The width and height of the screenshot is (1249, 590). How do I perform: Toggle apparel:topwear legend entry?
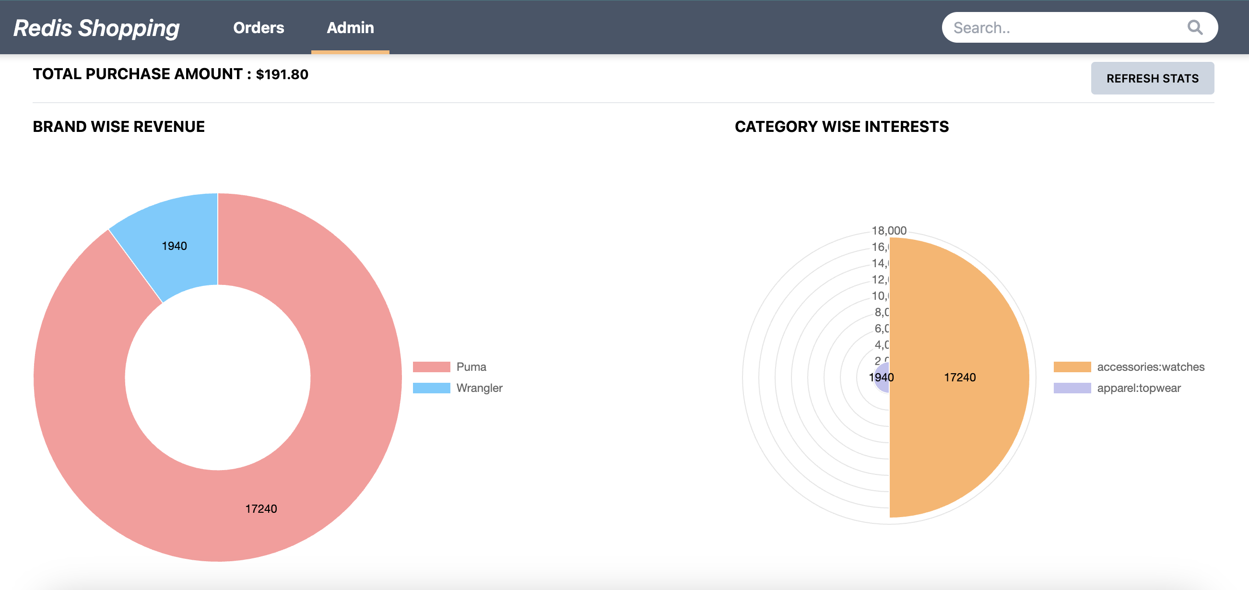pyautogui.click(x=1139, y=389)
